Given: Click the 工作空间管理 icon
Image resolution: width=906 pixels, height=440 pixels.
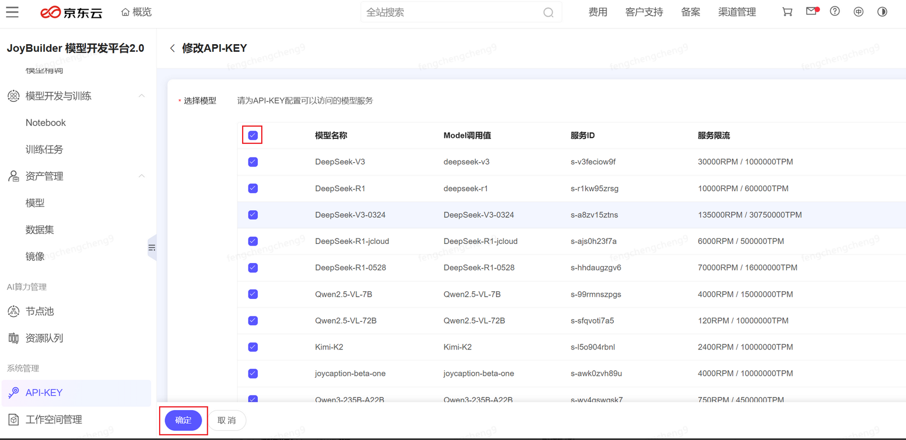Looking at the screenshot, I should coord(14,419).
